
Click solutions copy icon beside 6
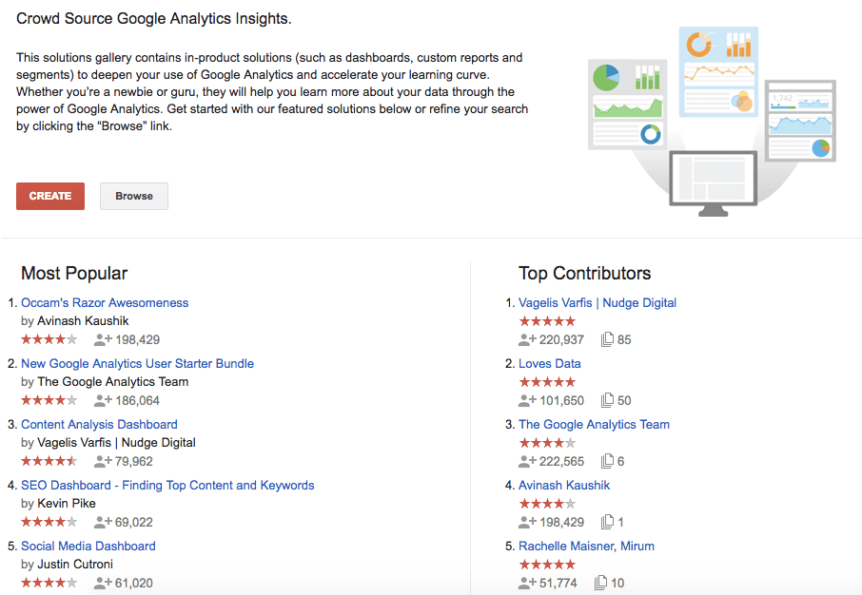(x=607, y=462)
